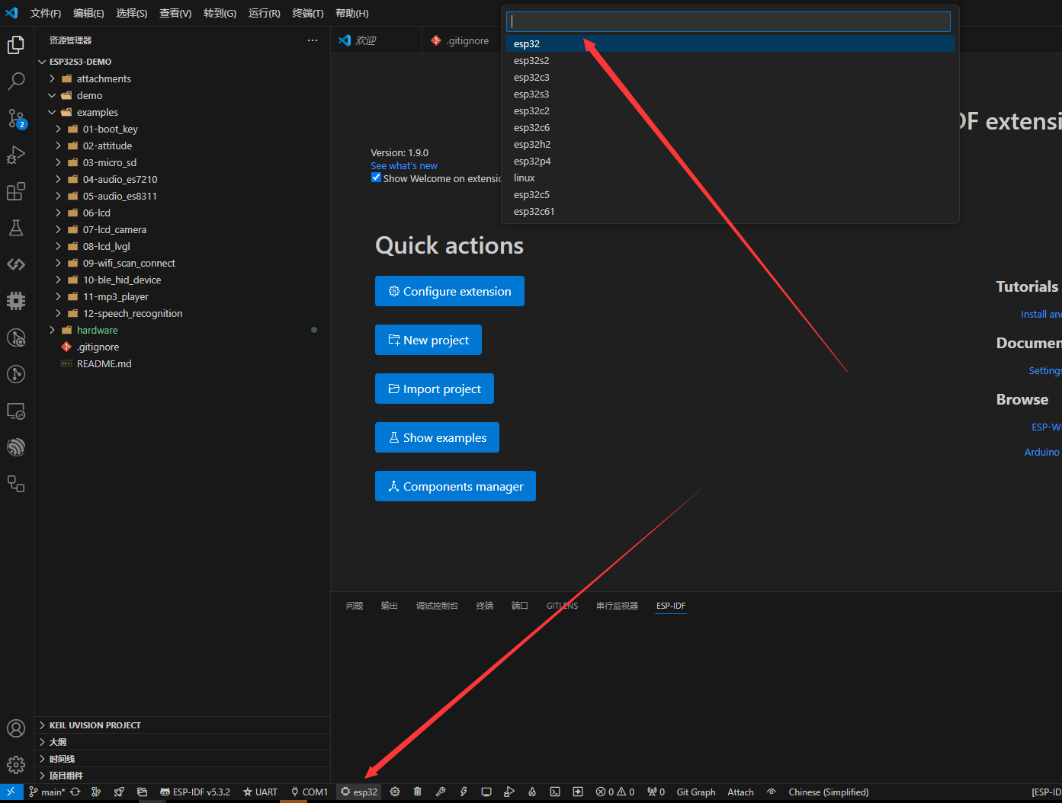Image resolution: width=1062 pixels, height=803 pixels.
Task: Click the trash full clean icon in status bar
Action: pyautogui.click(x=417, y=792)
